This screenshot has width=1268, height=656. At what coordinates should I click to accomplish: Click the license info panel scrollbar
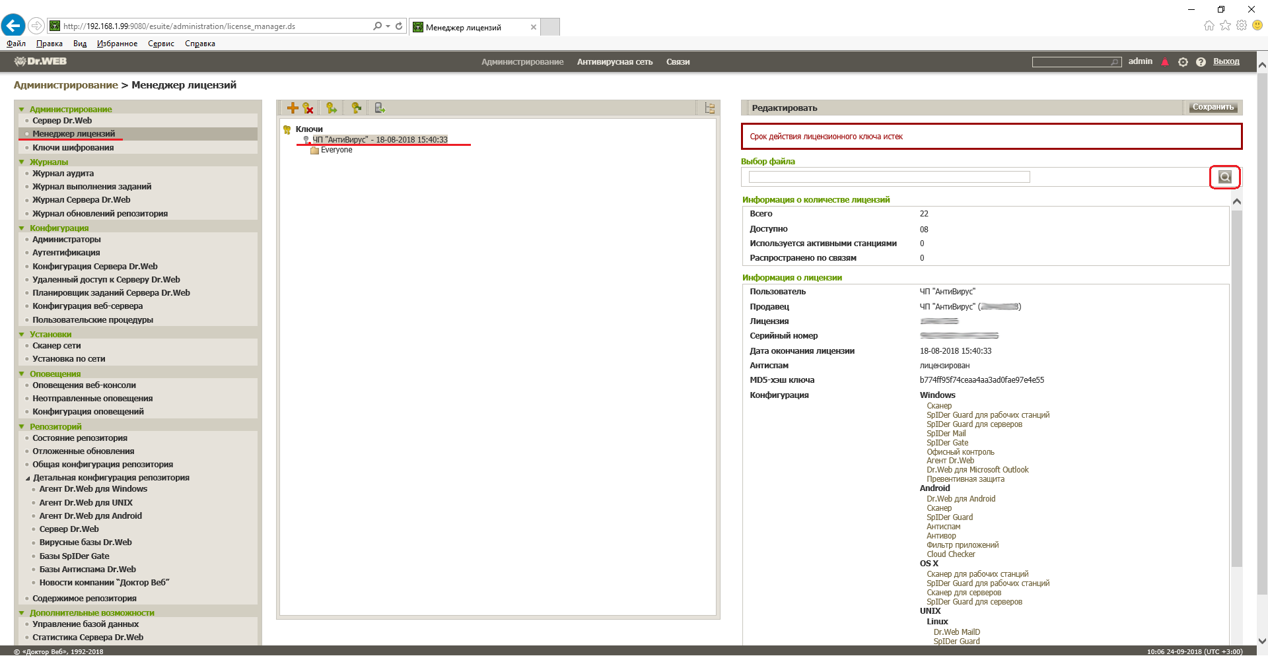point(1237,388)
